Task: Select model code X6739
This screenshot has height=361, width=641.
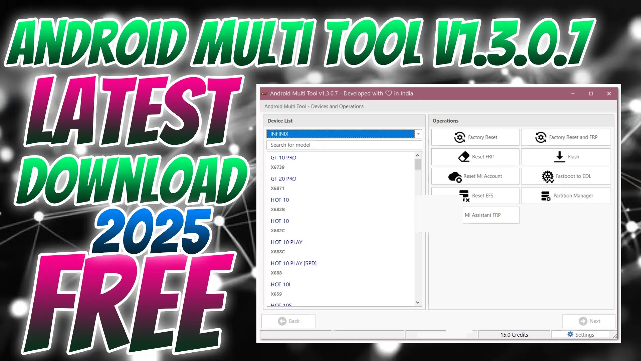Action: tap(278, 167)
